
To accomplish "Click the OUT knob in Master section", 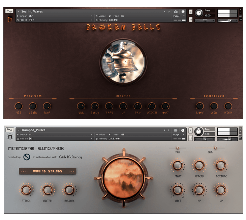I will point(165,106).
